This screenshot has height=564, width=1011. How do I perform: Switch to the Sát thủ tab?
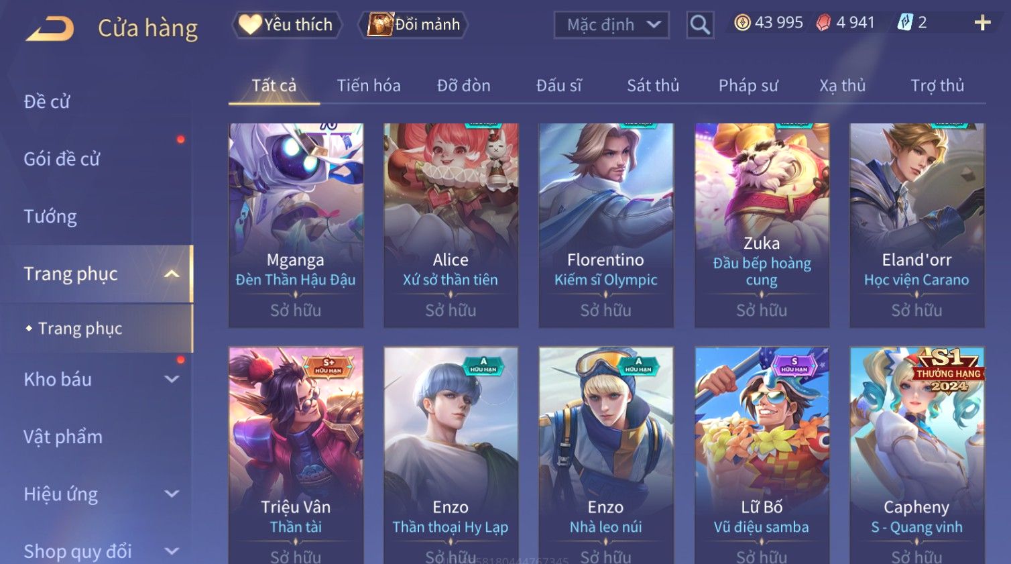[653, 86]
